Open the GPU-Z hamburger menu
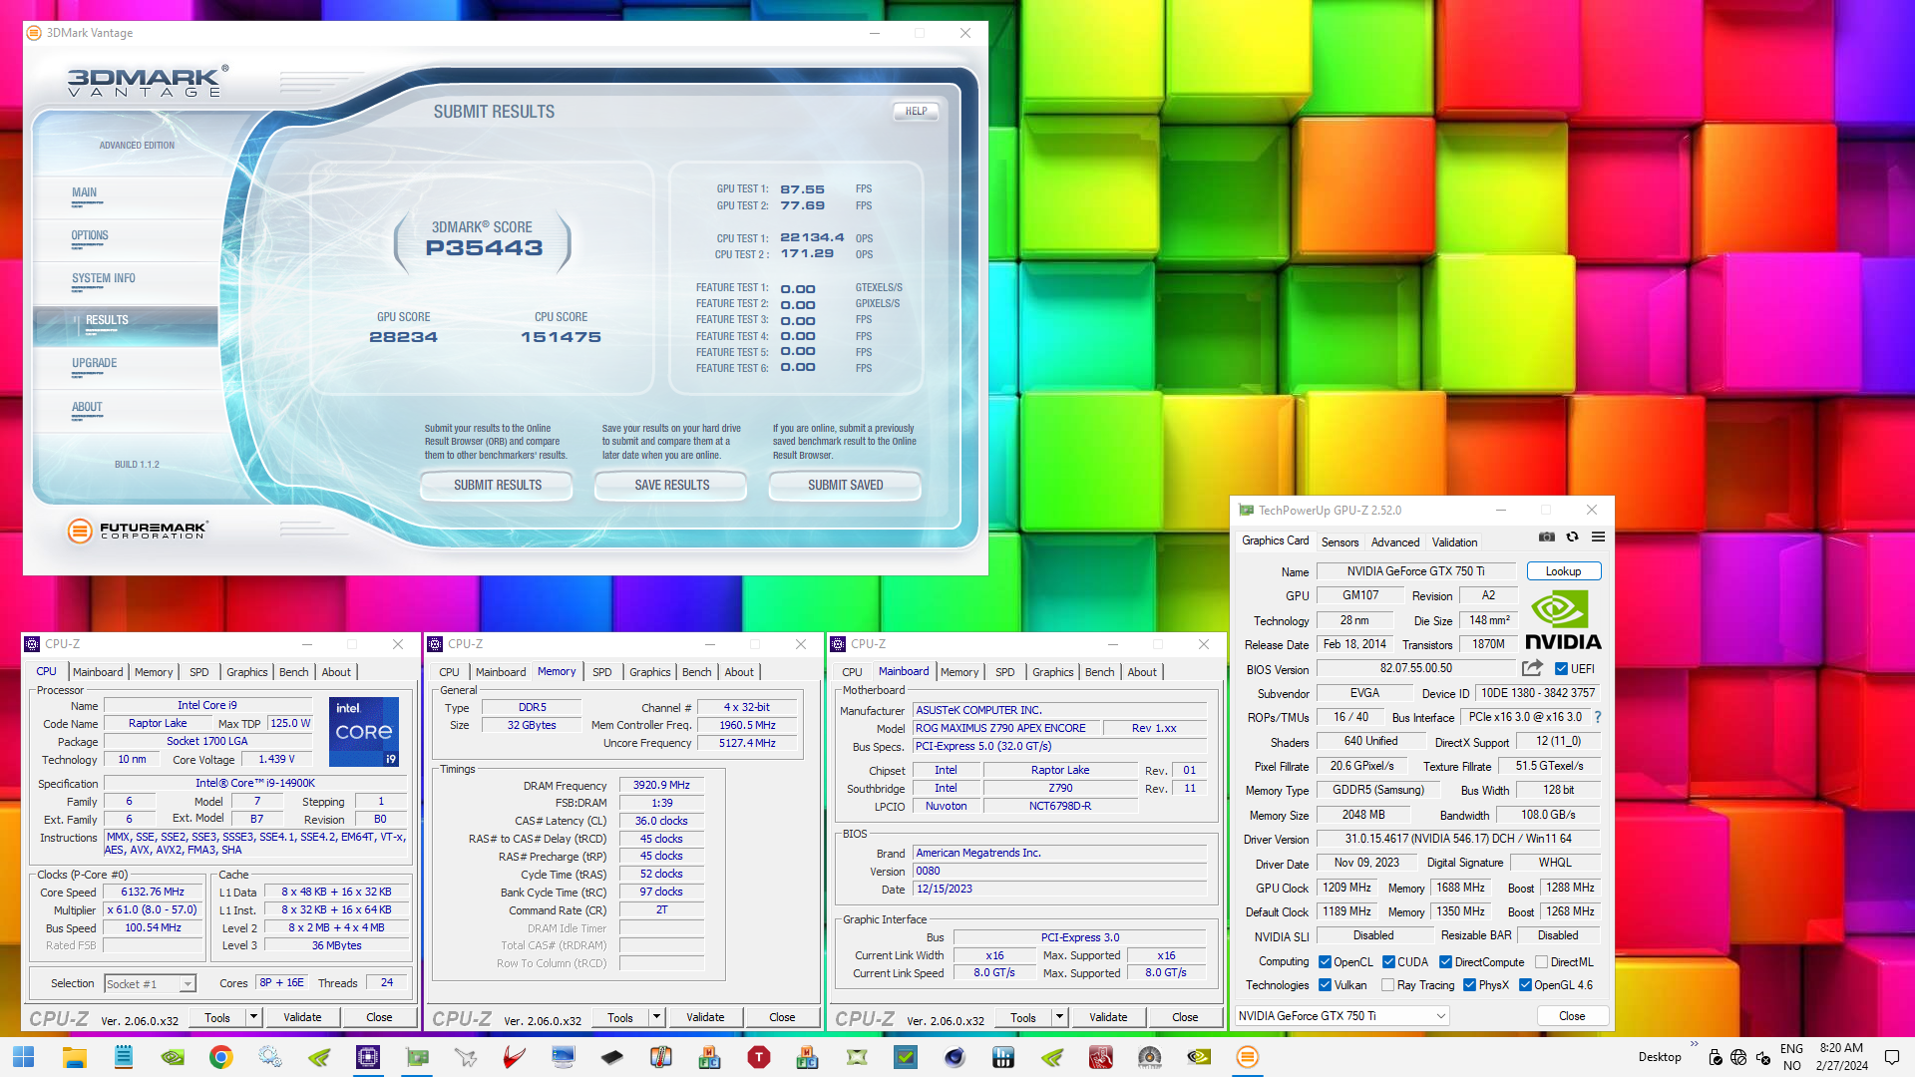 (1598, 537)
